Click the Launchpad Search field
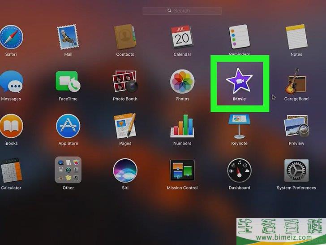The image size is (326, 245). click(x=182, y=11)
